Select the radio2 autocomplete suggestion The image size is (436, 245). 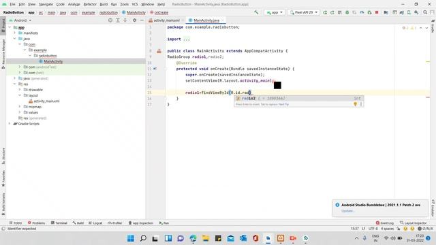tap(298, 98)
